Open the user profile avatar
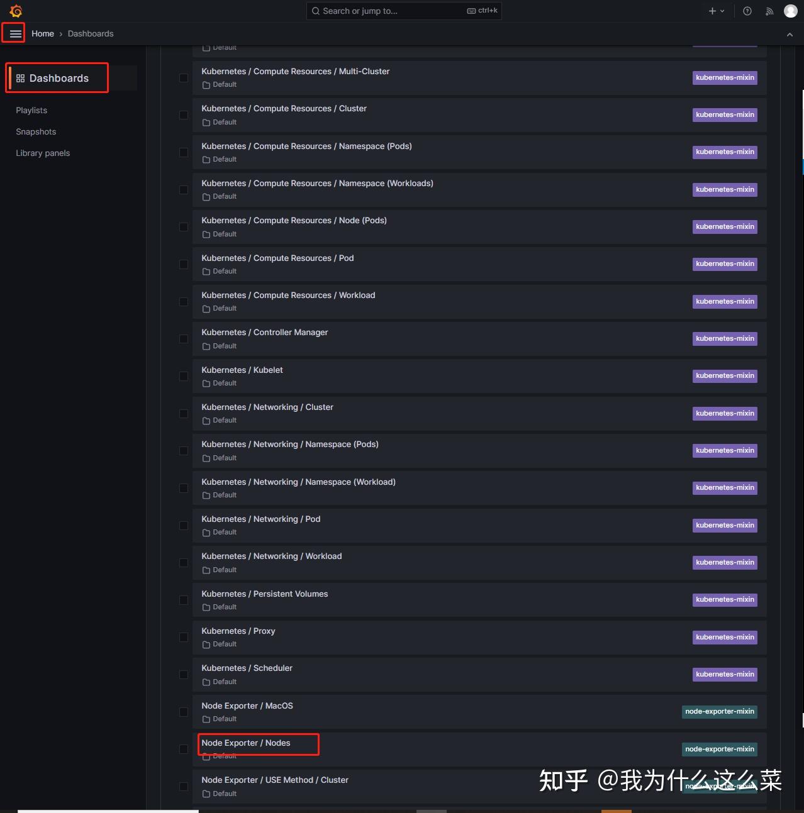Screen dimensions: 804x813 click(791, 11)
